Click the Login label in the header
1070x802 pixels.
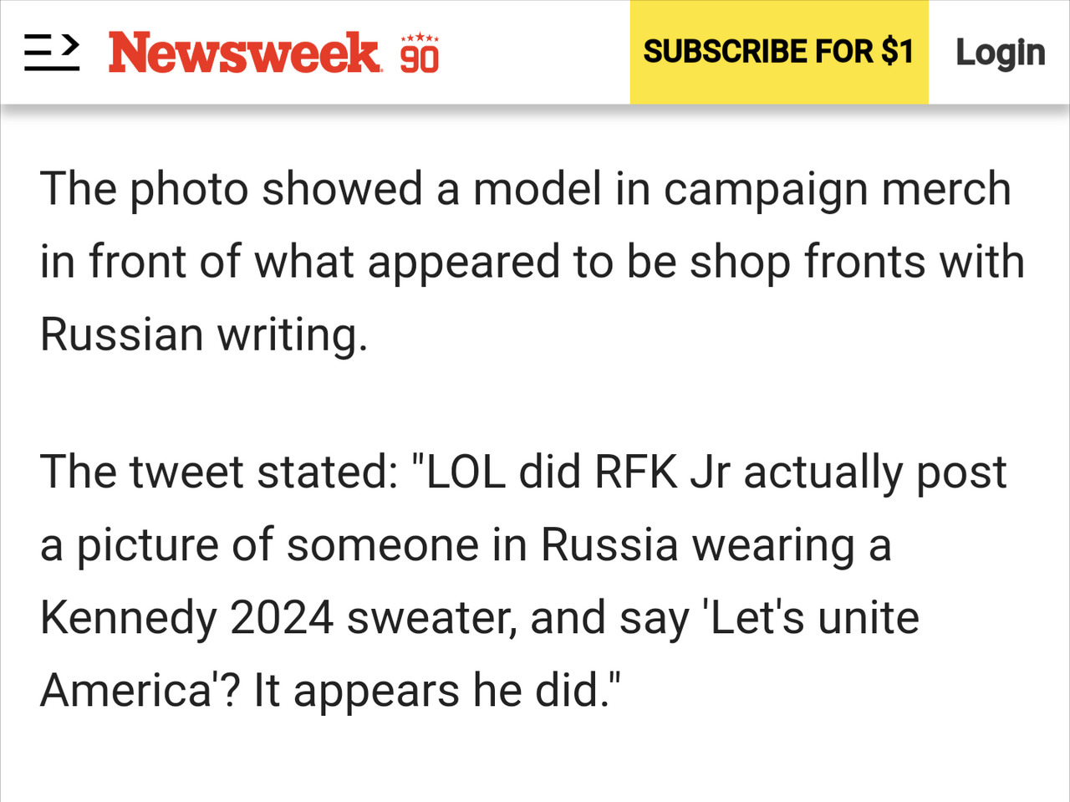(x=1000, y=52)
